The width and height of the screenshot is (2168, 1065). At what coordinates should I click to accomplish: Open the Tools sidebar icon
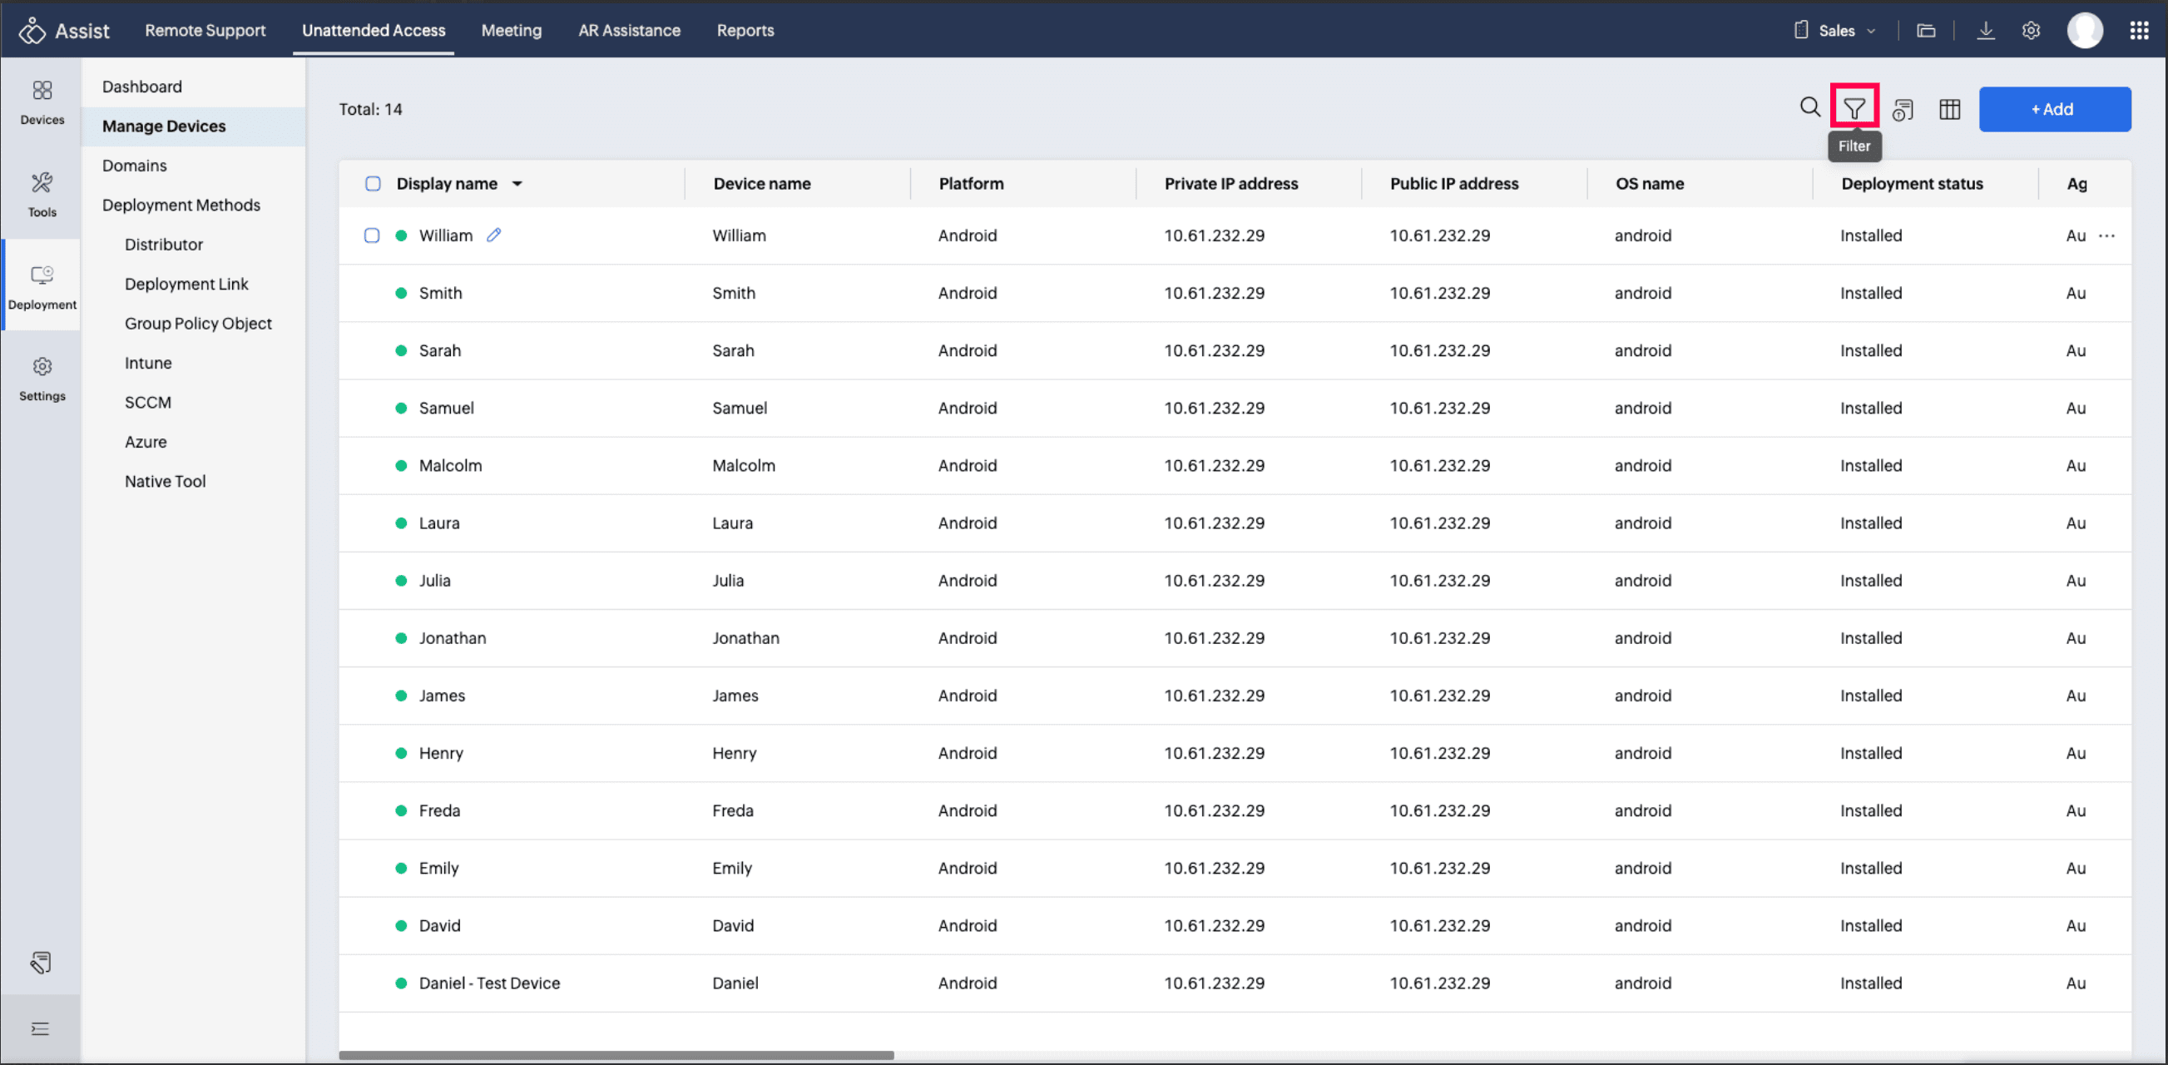pyautogui.click(x=42, y=194)
